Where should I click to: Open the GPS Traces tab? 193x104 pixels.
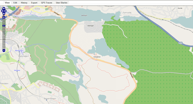pos(47,3)
